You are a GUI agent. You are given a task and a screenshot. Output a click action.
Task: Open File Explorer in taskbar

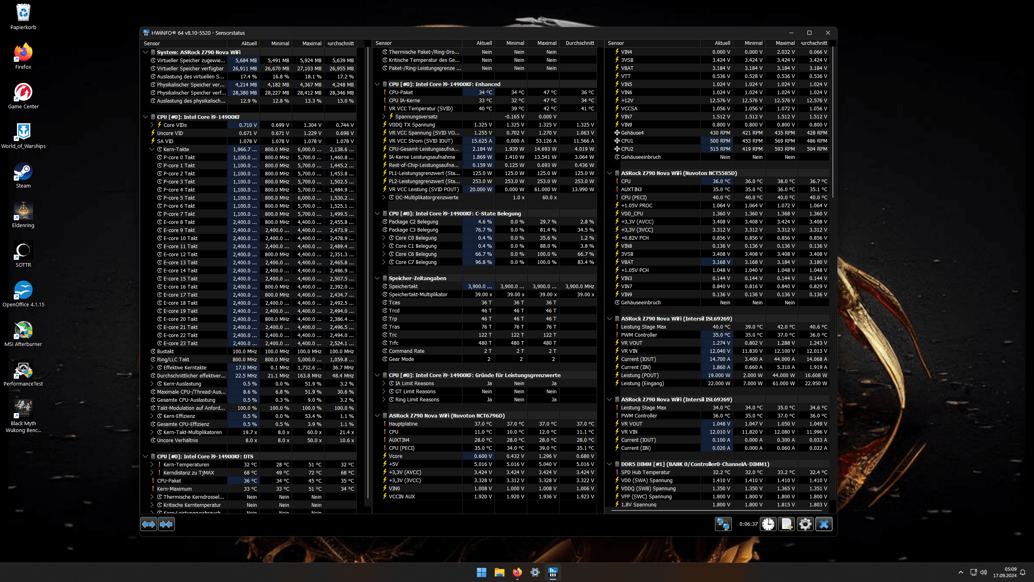[499, 572]
